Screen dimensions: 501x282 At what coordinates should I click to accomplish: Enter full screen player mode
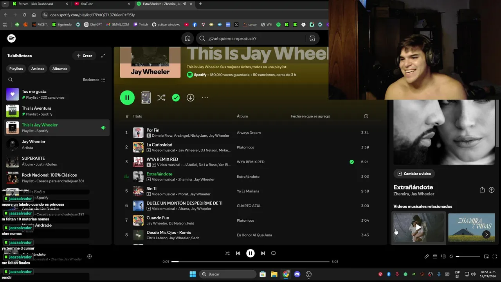coord(495,257)
